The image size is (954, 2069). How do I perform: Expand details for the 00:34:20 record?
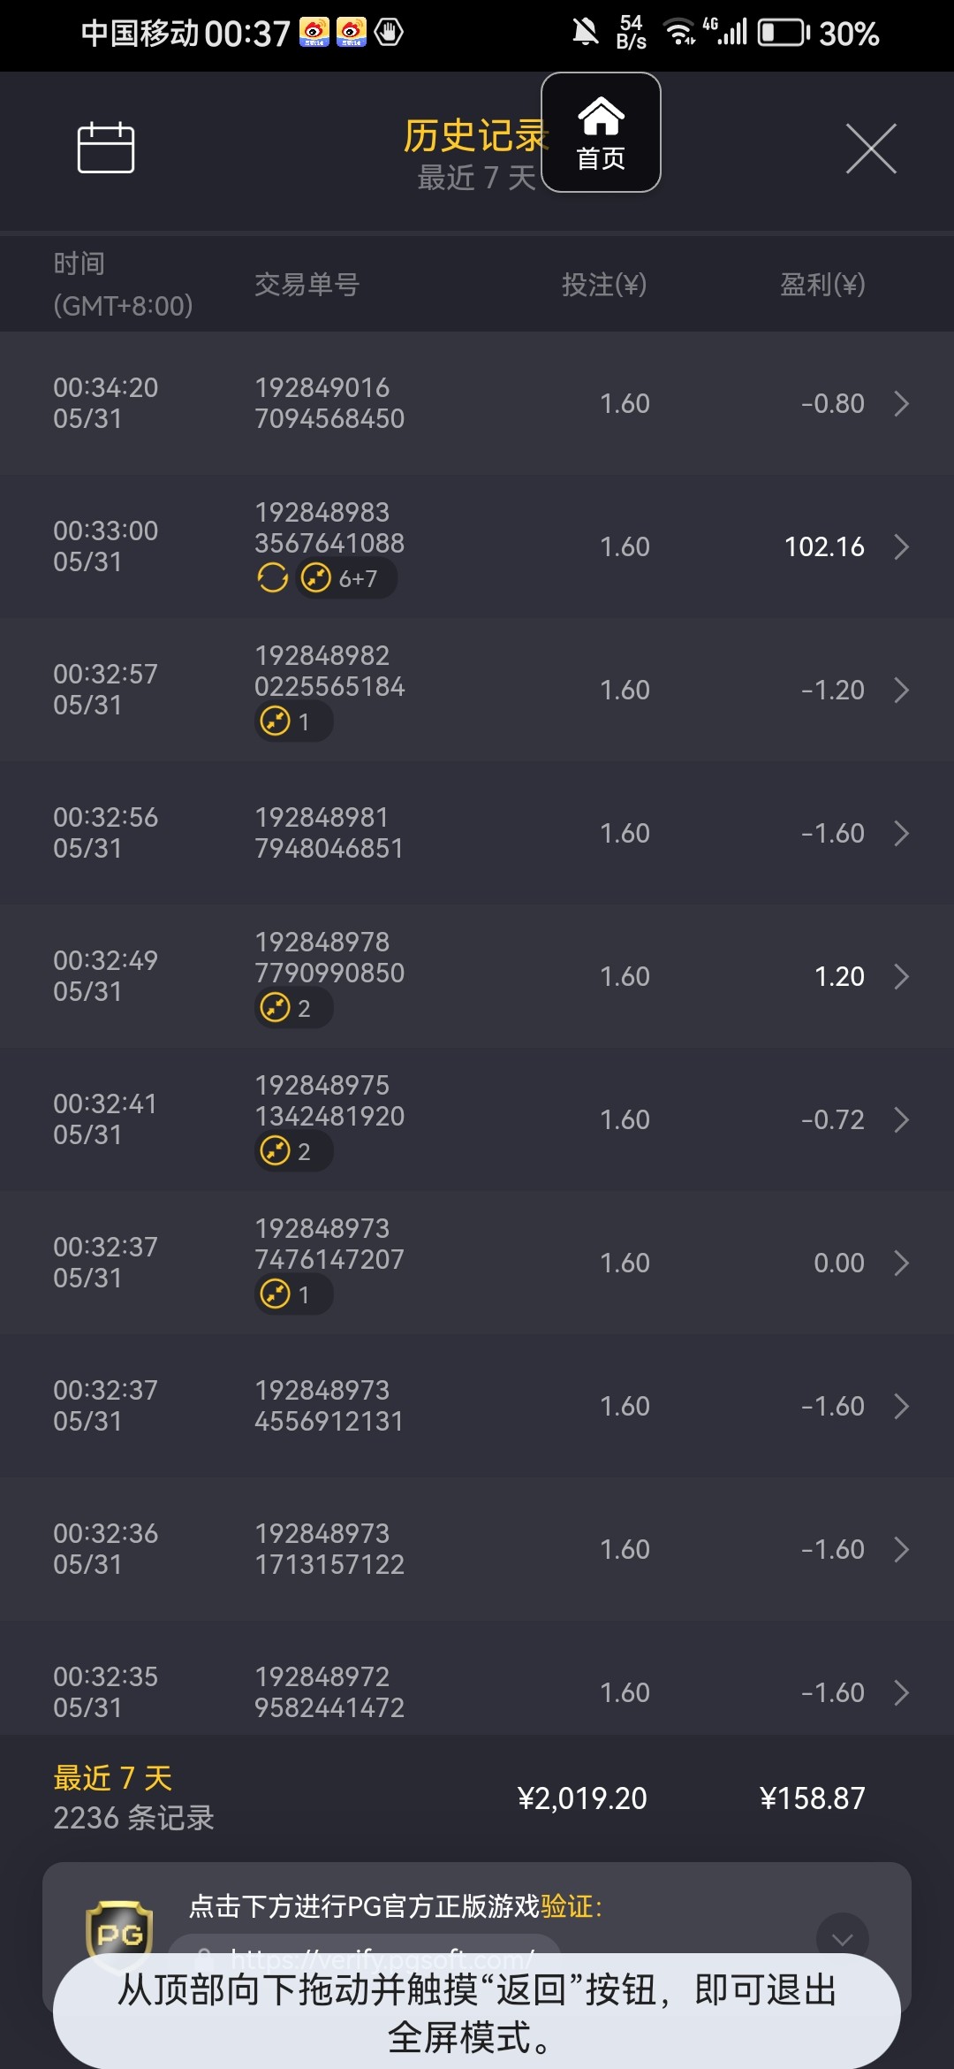point(901,403)
